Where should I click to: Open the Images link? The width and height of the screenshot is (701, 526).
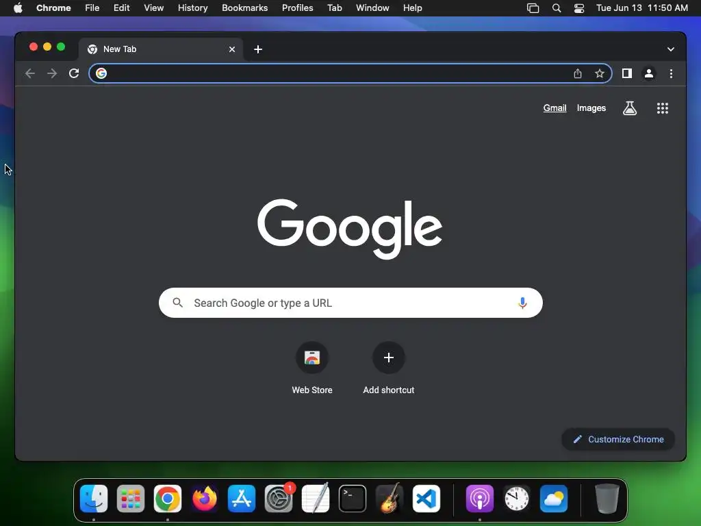tap(591, 108)
